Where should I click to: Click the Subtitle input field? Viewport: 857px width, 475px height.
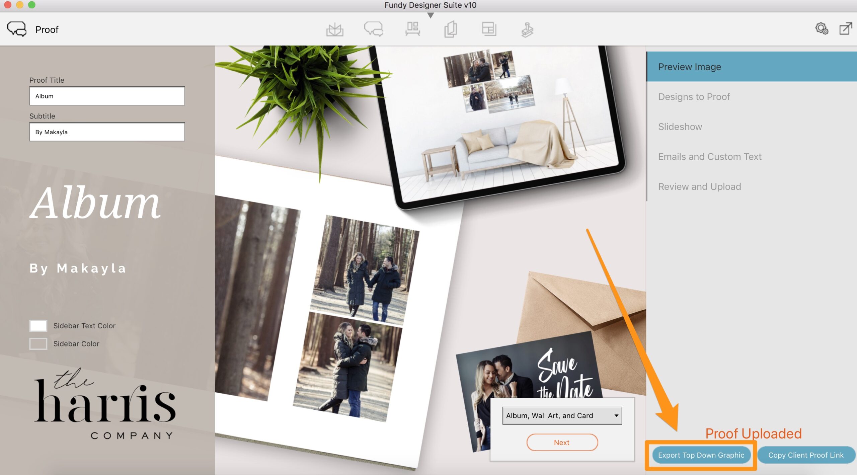pos(107,132)
